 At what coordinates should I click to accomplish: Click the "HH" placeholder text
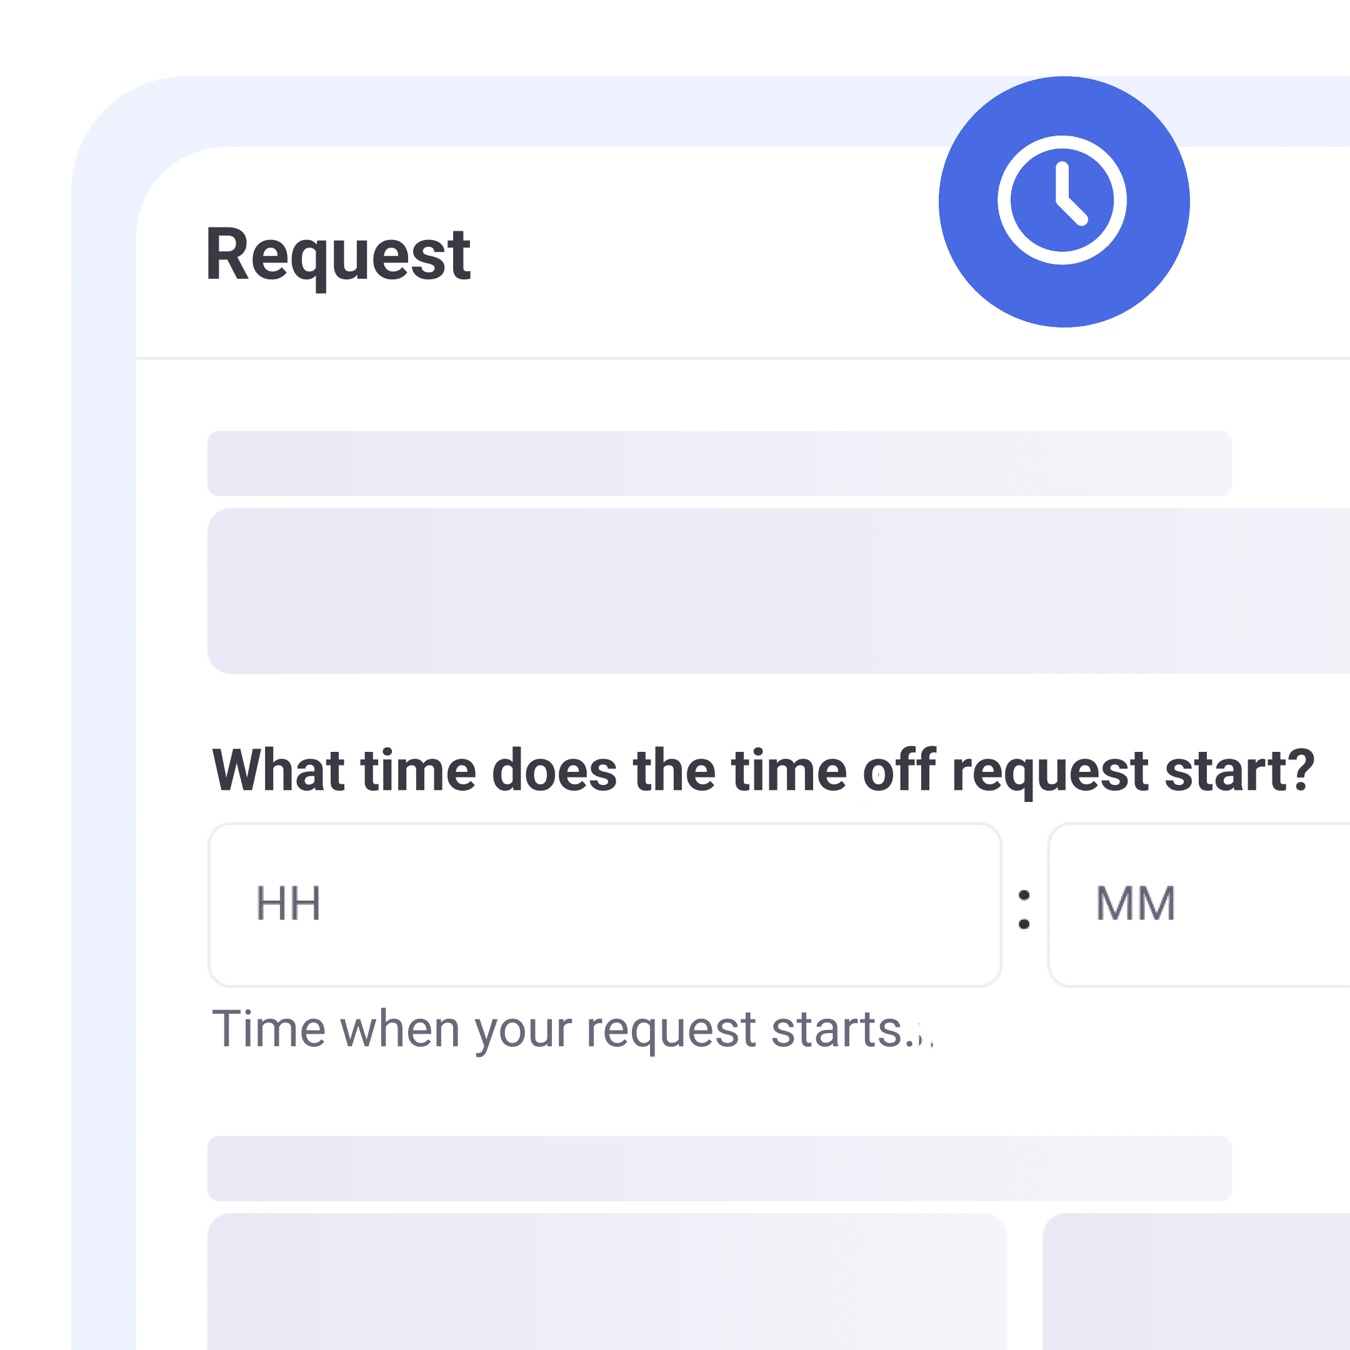coord(289,904)
